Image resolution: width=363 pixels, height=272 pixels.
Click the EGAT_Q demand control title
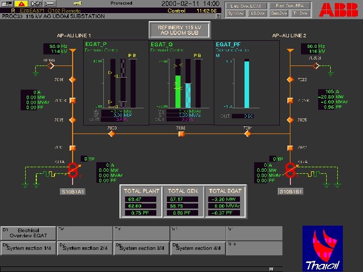[x=162, y=44]
